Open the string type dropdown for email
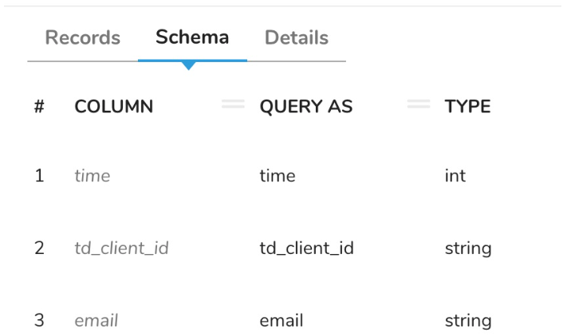This screenshot has width=563, height=336. coord(467,321)
